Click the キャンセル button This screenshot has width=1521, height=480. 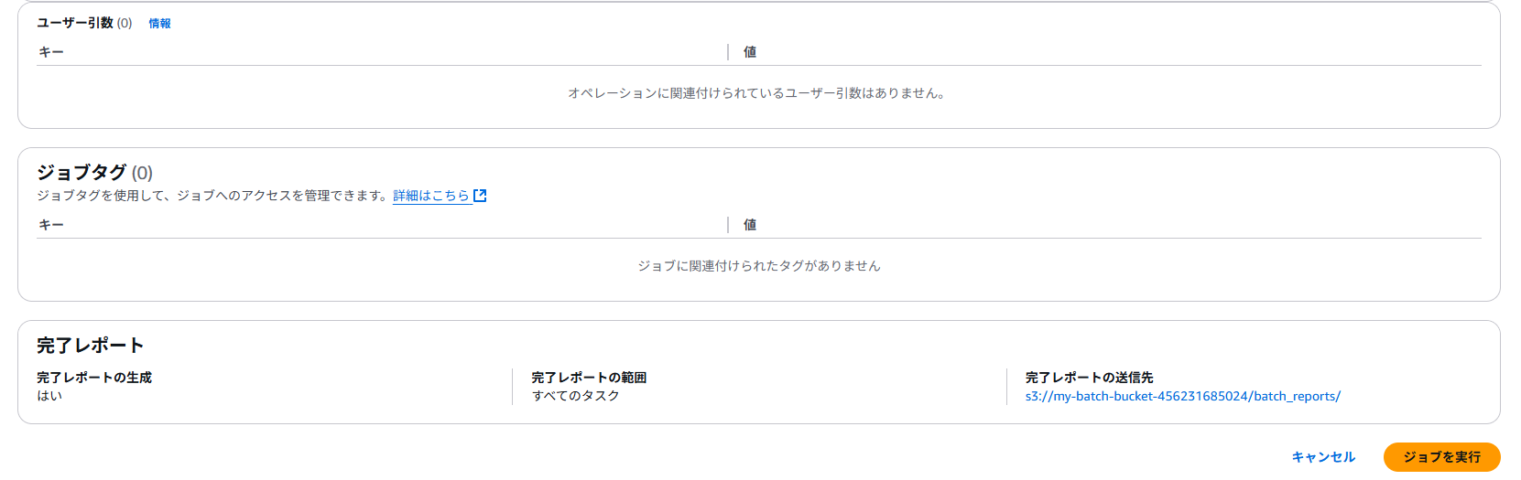click(x=1323, y=457)
